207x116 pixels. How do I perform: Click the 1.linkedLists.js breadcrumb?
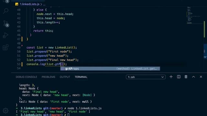click(x=29, y=4)
